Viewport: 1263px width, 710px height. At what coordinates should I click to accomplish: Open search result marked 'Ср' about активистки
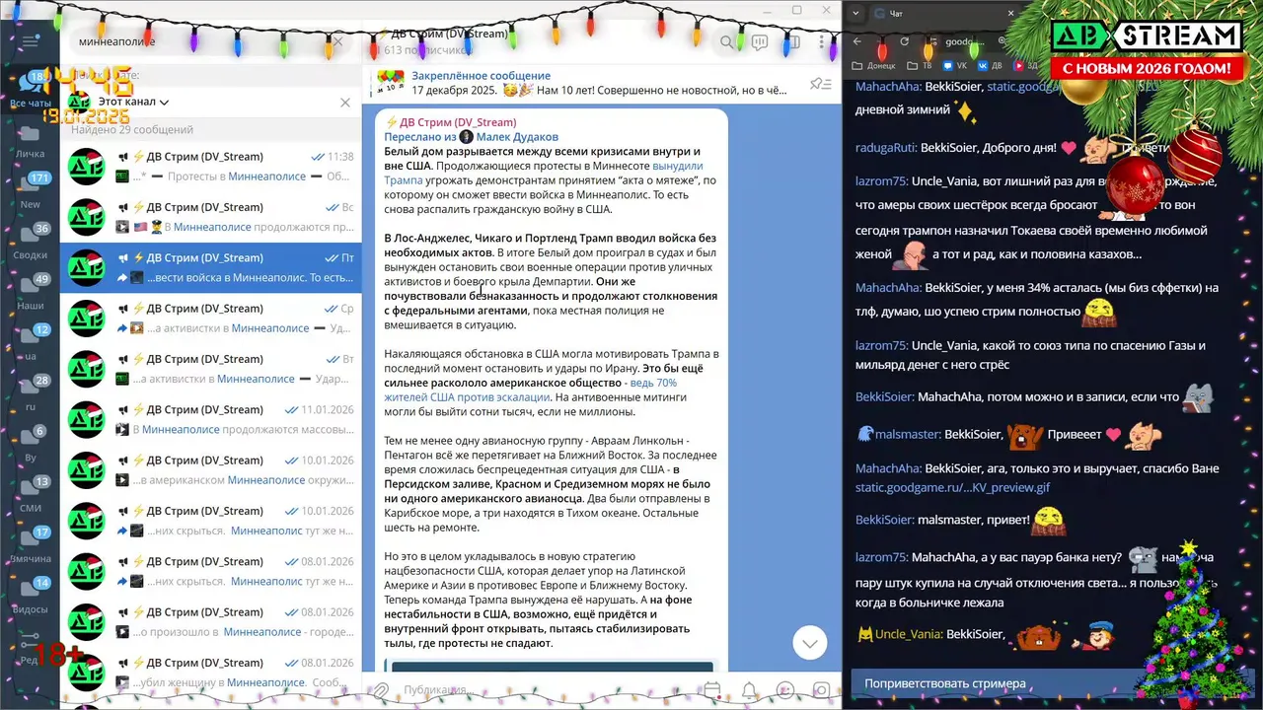tap(210, 319)
